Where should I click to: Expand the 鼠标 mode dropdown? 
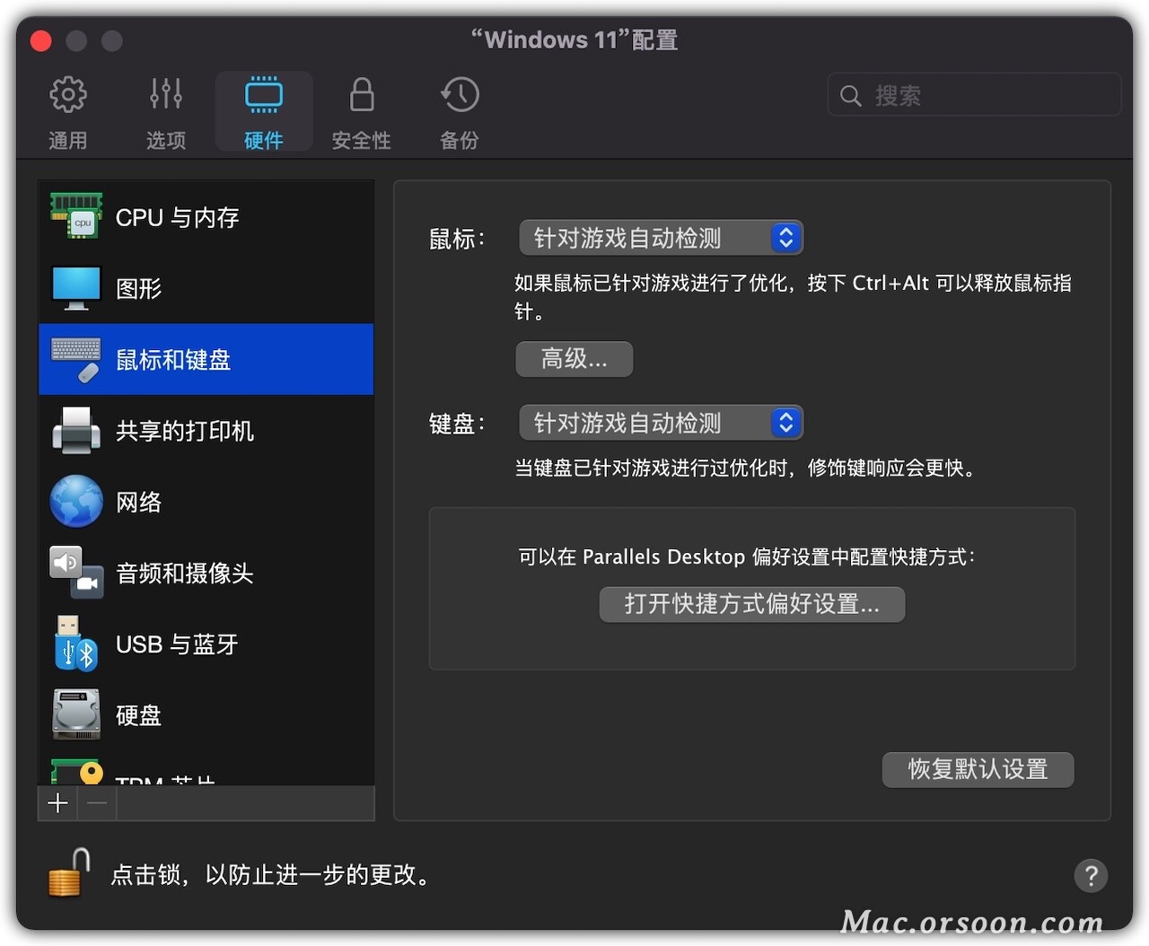click(x=661, y=238)
